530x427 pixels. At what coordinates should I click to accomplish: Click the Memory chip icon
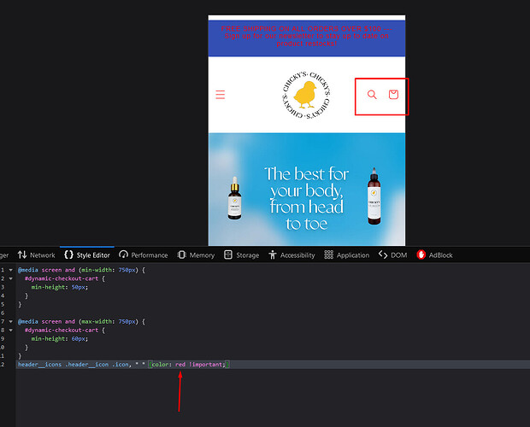pyautogui.click(x=181, y=254)
